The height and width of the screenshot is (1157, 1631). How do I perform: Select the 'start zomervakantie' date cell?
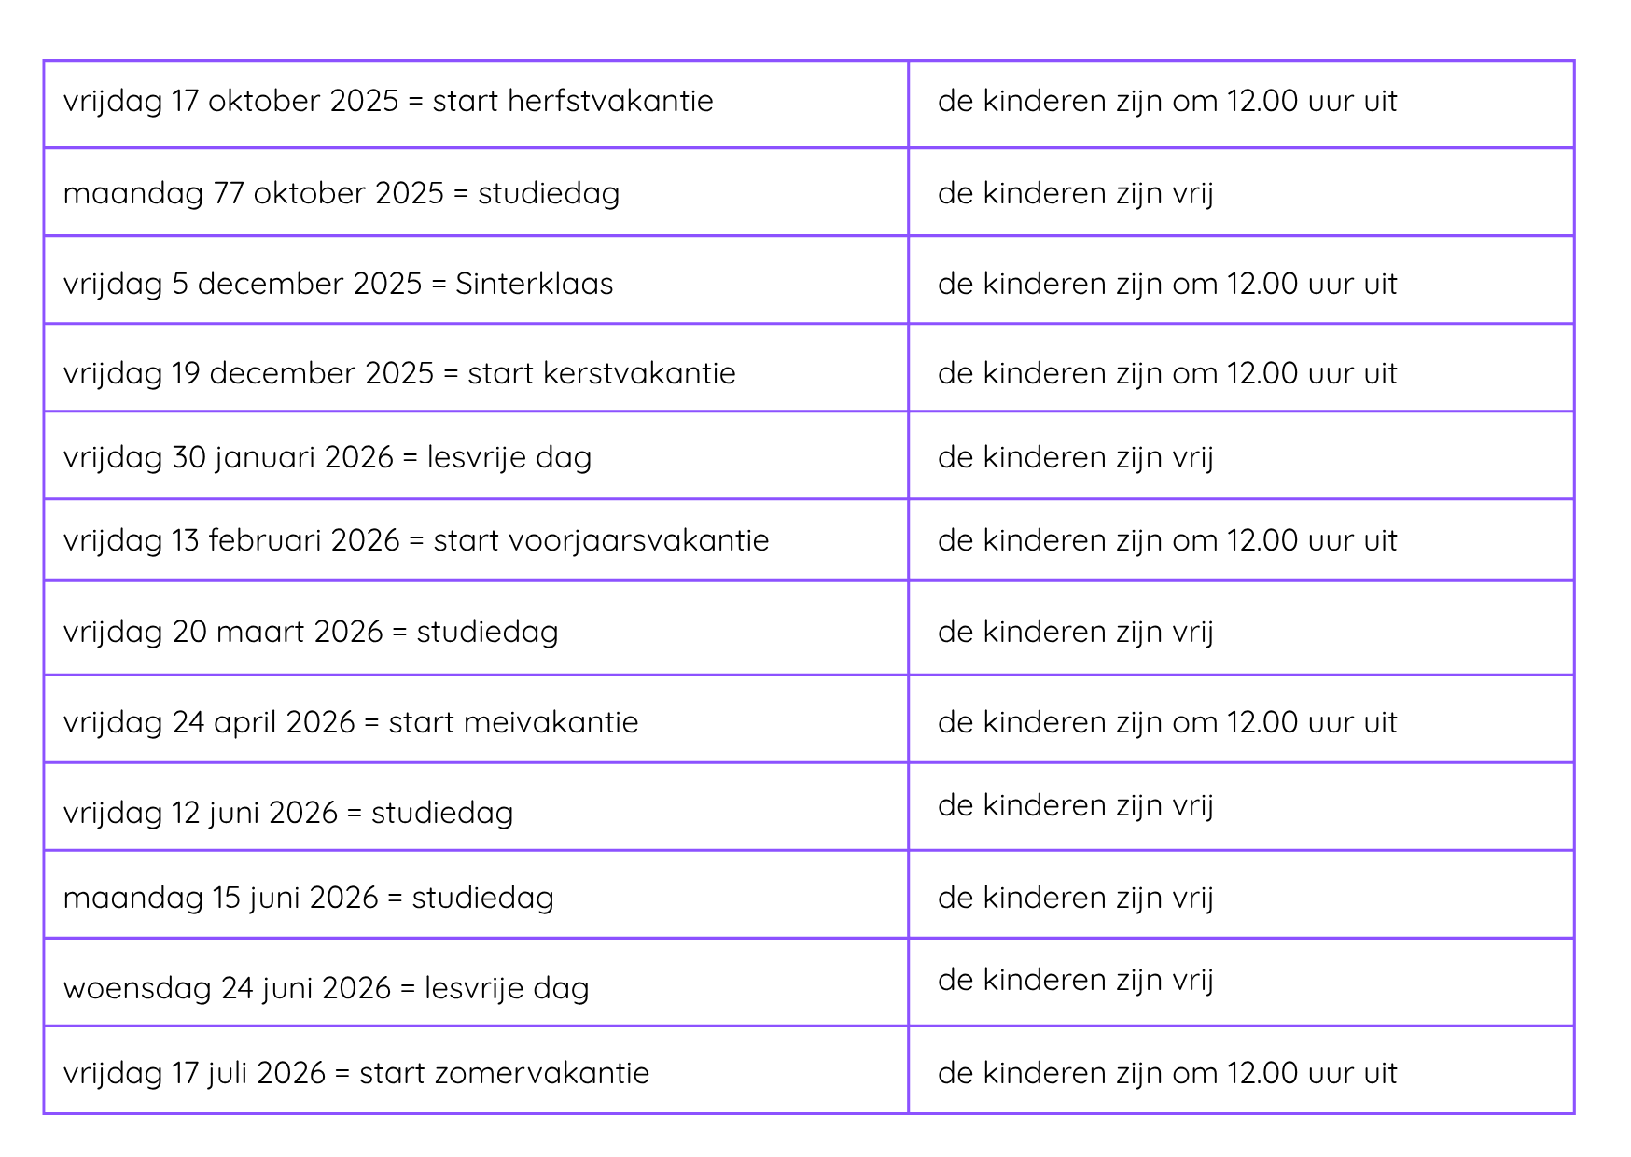(x=356, y=1073)
